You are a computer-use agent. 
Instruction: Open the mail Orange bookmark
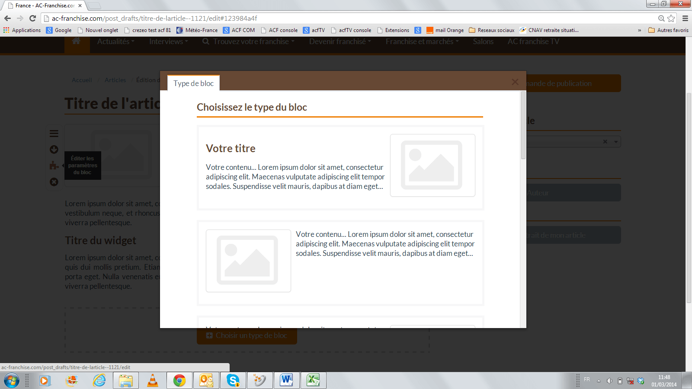pos(445,30)
